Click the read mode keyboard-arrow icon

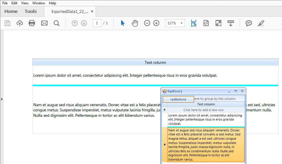231,23
